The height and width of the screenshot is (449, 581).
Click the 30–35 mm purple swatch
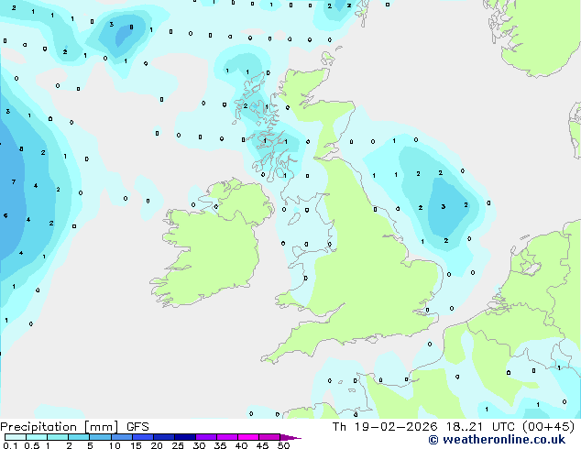pyautogui.click(x=205, y=437)
